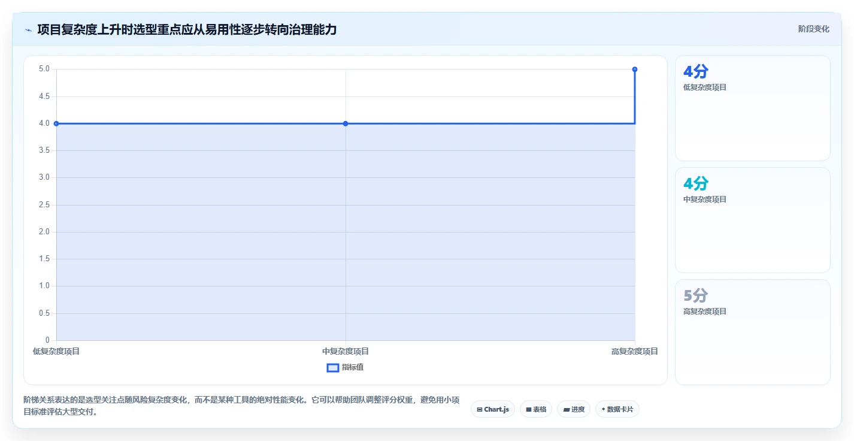Select the Chart.js tag chip
The height and width of the screenshot is (441, 854).
493,409
